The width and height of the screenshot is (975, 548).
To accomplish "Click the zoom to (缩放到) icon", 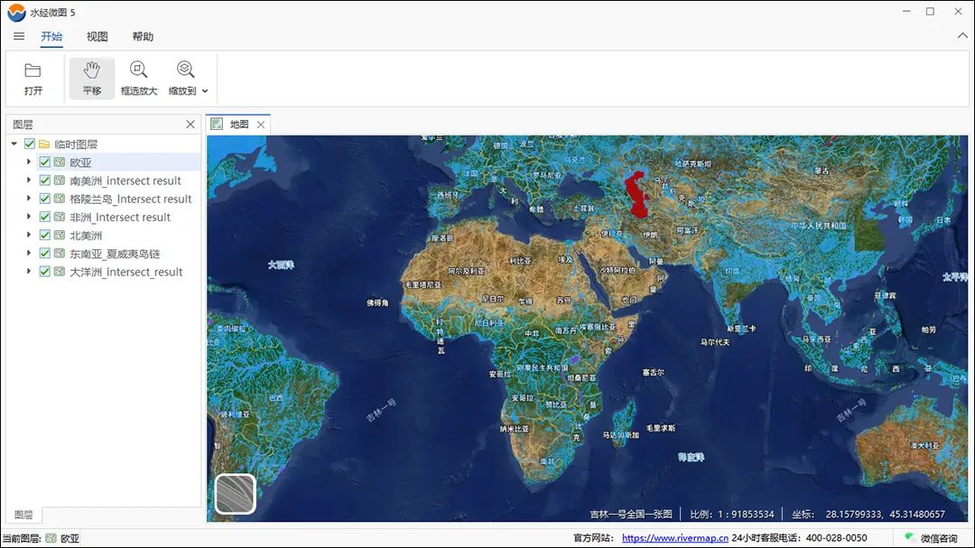I will [185, 70].
